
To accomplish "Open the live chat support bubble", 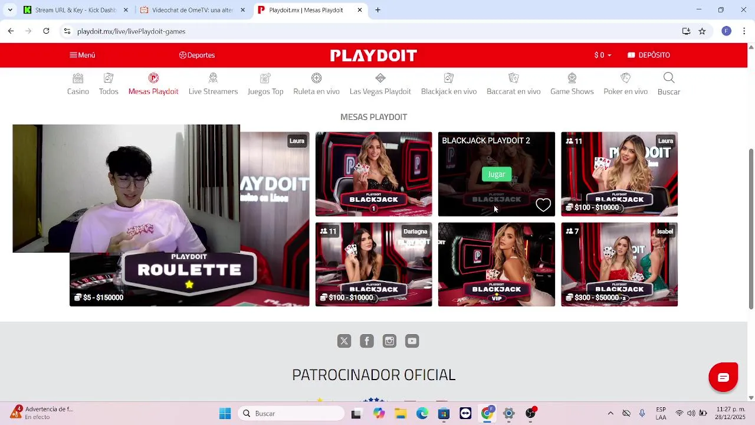I will point(723,377).
